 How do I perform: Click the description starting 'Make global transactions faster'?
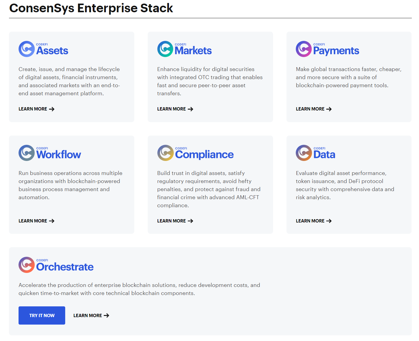coord(349,77)
